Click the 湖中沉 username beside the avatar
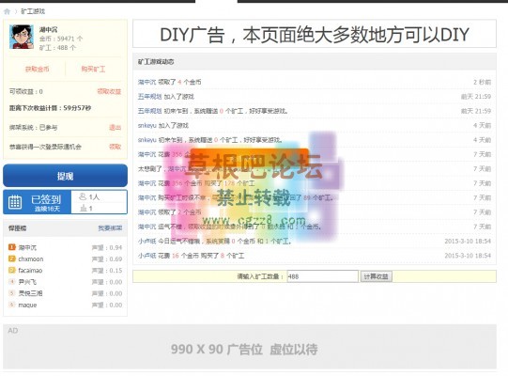Image resolution: width=508 pixels, height=376 pixels. [x=48, y=29]
